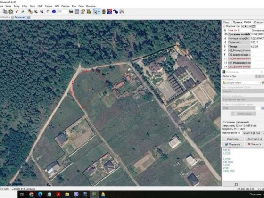This screenshot has height=198, width=264.
Task: Open the coordinate system dropdown
Action: 238,108
